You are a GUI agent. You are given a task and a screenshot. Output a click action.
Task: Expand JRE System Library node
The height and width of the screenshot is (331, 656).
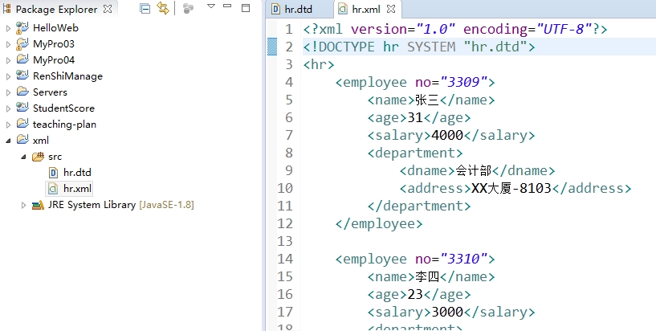[23, 205]
